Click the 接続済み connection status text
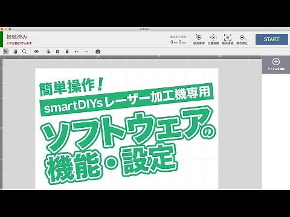The width and height of the screenshot is (290, 217). (17, 37)
